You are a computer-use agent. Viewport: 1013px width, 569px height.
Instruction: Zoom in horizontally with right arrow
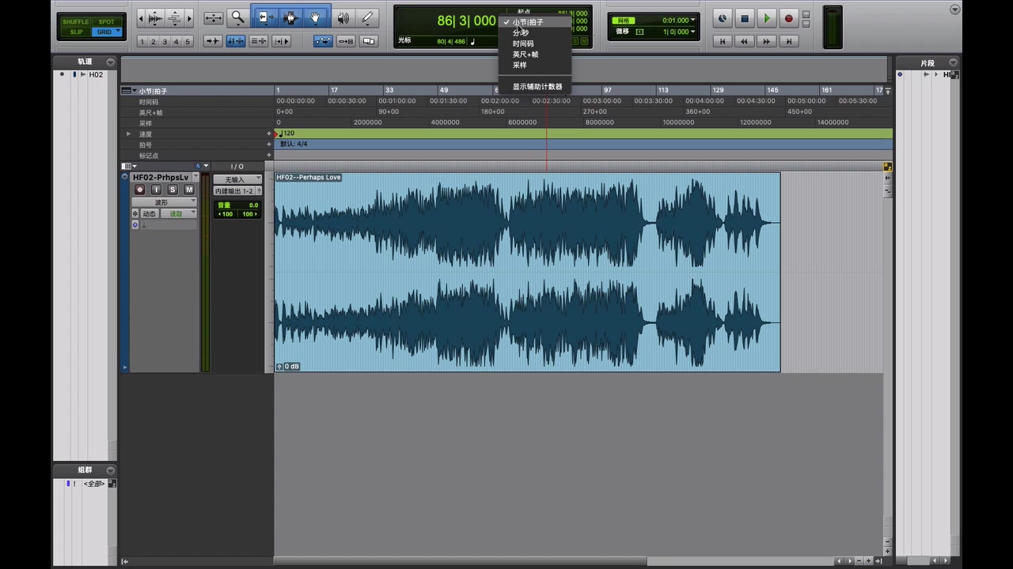tap(189, 18)
